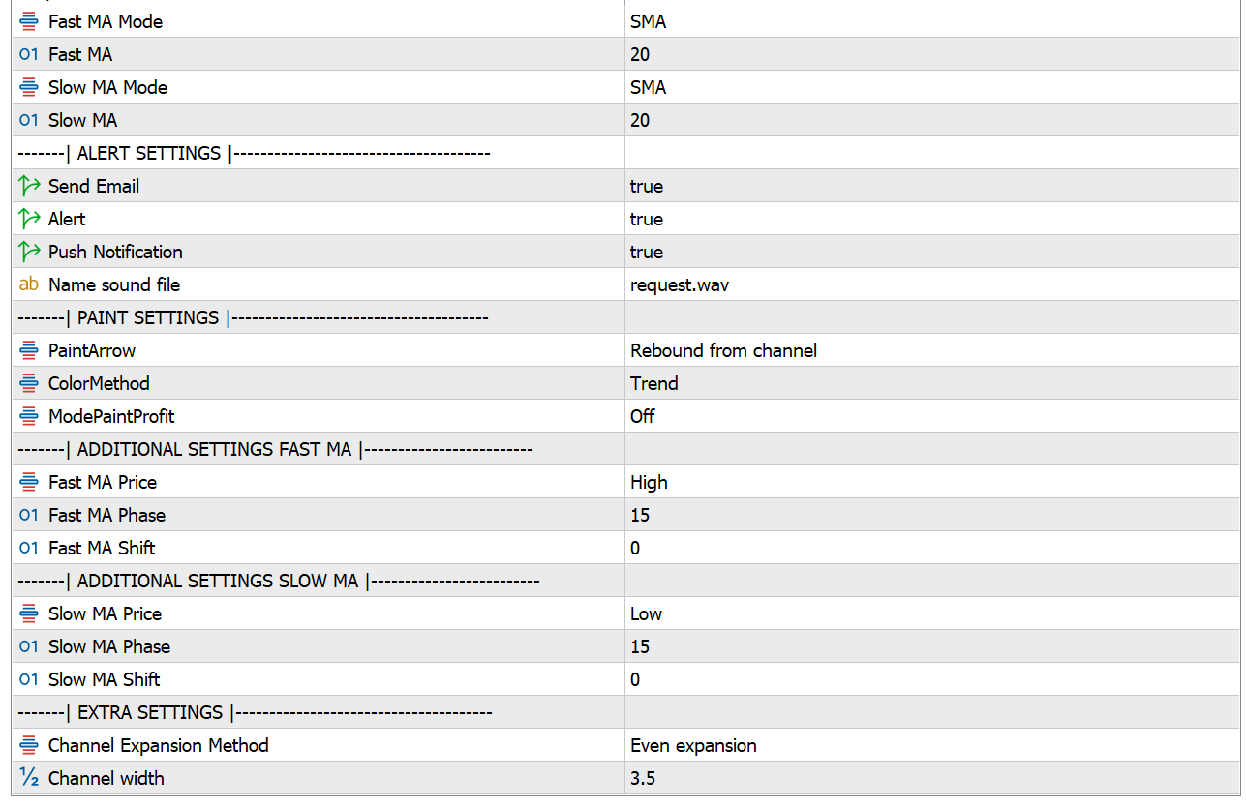Viewport: 1246px width, 808px height.
Task: Click the boolean arrow icon beside Send Email
Action: click(x=28, y=186)
